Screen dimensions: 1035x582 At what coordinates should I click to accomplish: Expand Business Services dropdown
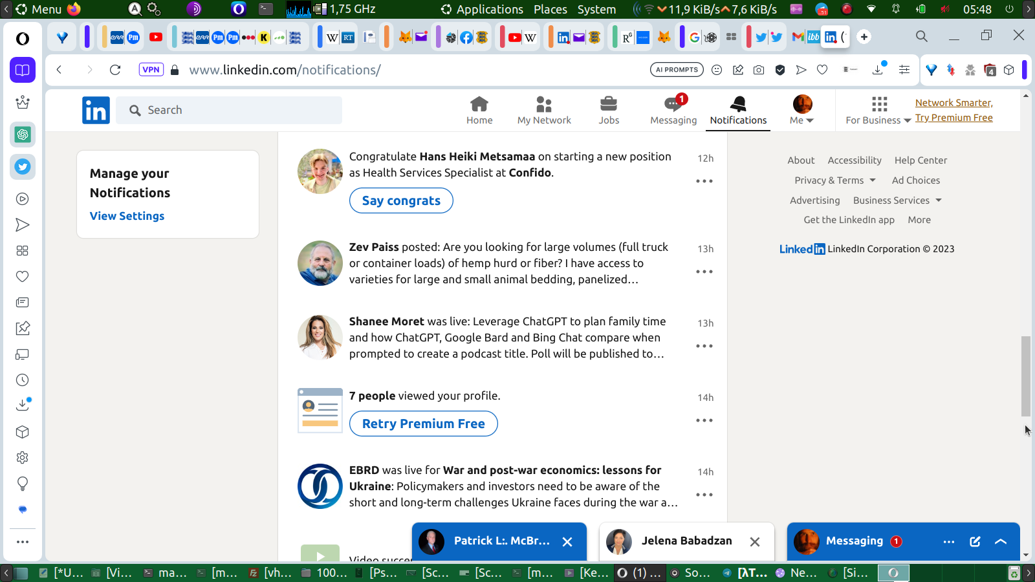(897, 200)
